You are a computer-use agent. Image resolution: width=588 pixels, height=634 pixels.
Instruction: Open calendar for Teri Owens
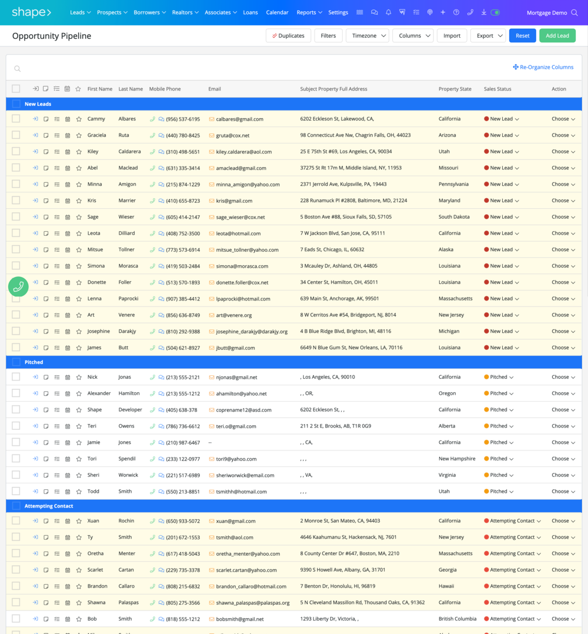coord(68,426)
